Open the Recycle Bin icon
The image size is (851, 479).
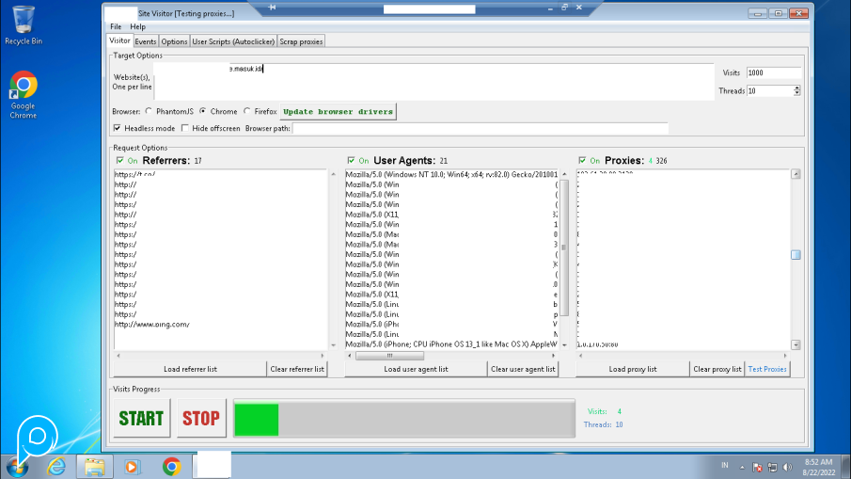click(23, 21)
